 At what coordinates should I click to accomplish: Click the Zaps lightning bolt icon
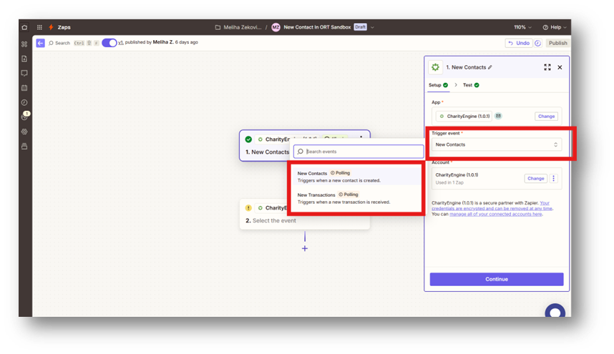(x=51, y=27)
